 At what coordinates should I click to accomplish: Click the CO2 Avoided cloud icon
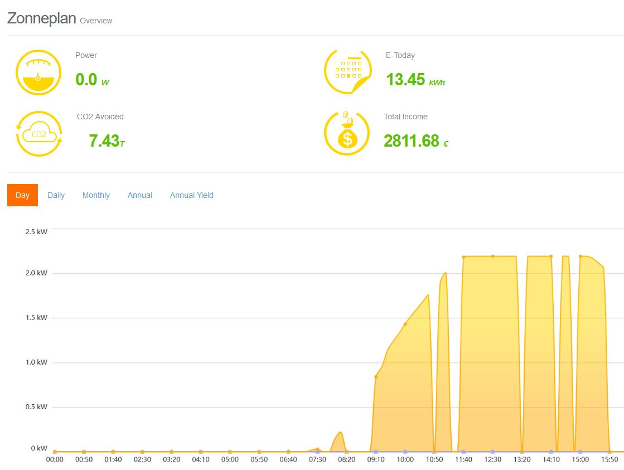(39, 134)
